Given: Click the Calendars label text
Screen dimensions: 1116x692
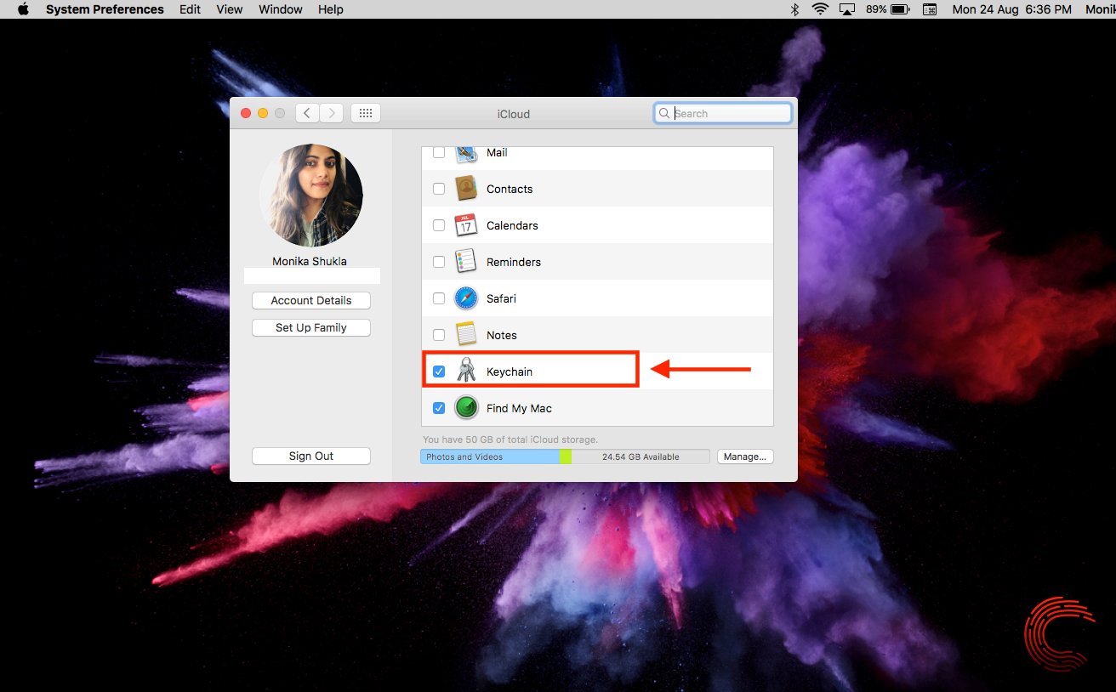Looking at the screenshot, I should coord(512,225).
